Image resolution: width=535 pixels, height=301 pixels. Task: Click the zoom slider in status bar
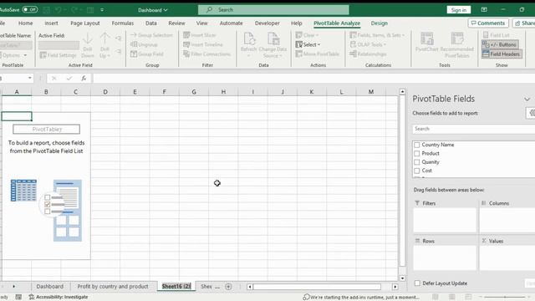coord(504,297)
